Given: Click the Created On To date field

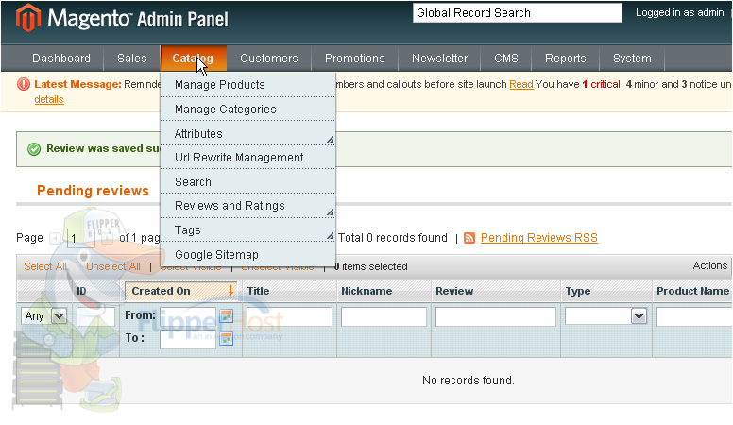Looking at the screenshot, I should click(188, 339).
